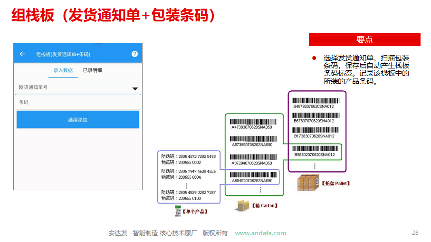Switch to the 已录明细 tab
431x242 pixels.
[x=92, y=70]
